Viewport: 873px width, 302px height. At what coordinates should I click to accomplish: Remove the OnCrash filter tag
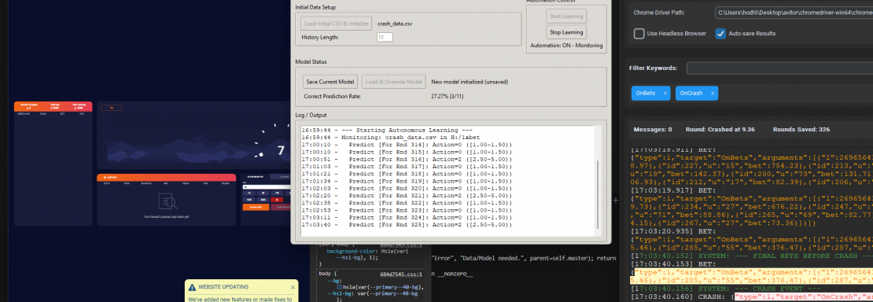[x=712, y=94]
